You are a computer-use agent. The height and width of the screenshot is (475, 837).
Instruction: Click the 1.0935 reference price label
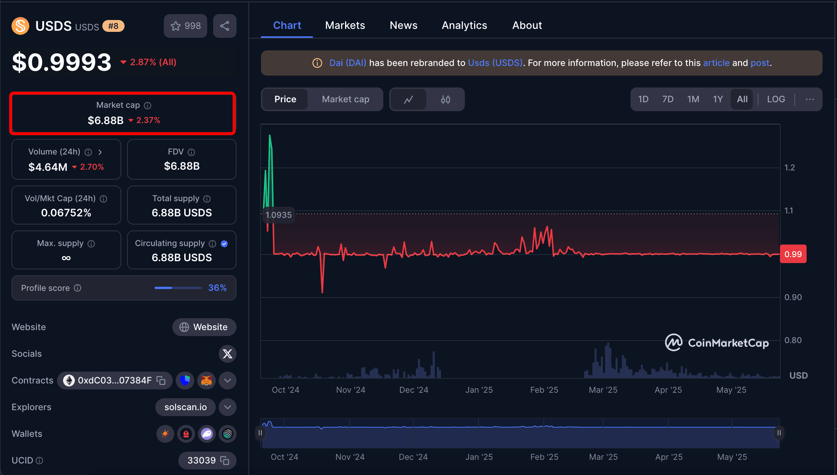[279, 215]
